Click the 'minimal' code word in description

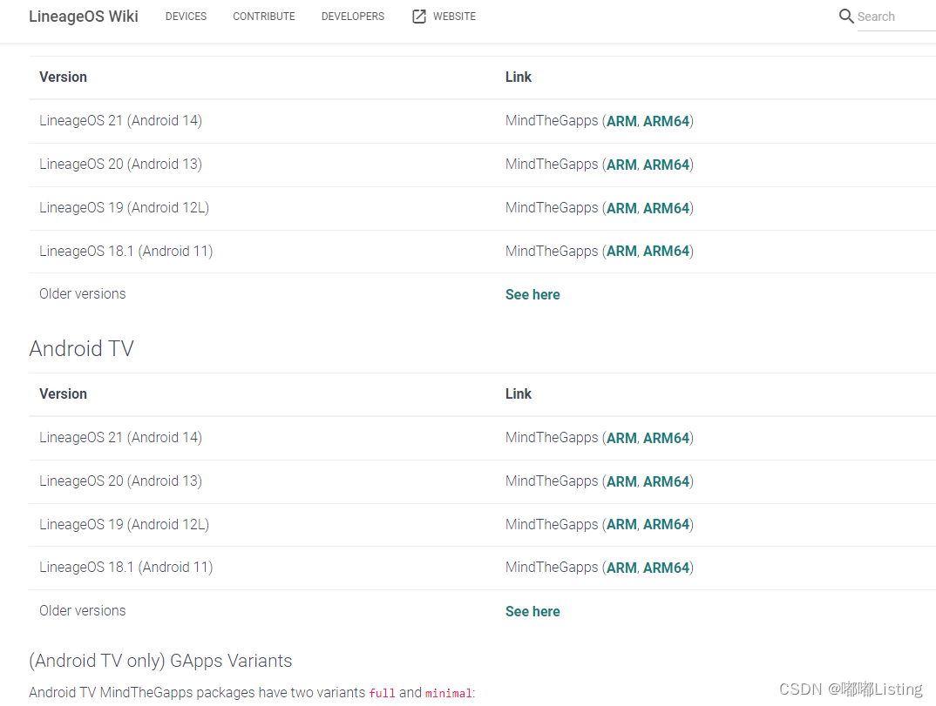[x=448, y=693]
